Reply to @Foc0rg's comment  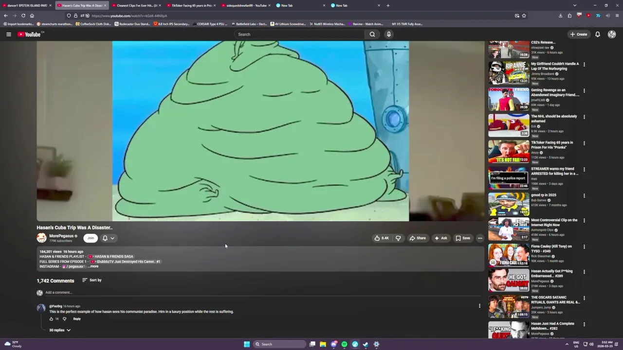coord(77,319)
